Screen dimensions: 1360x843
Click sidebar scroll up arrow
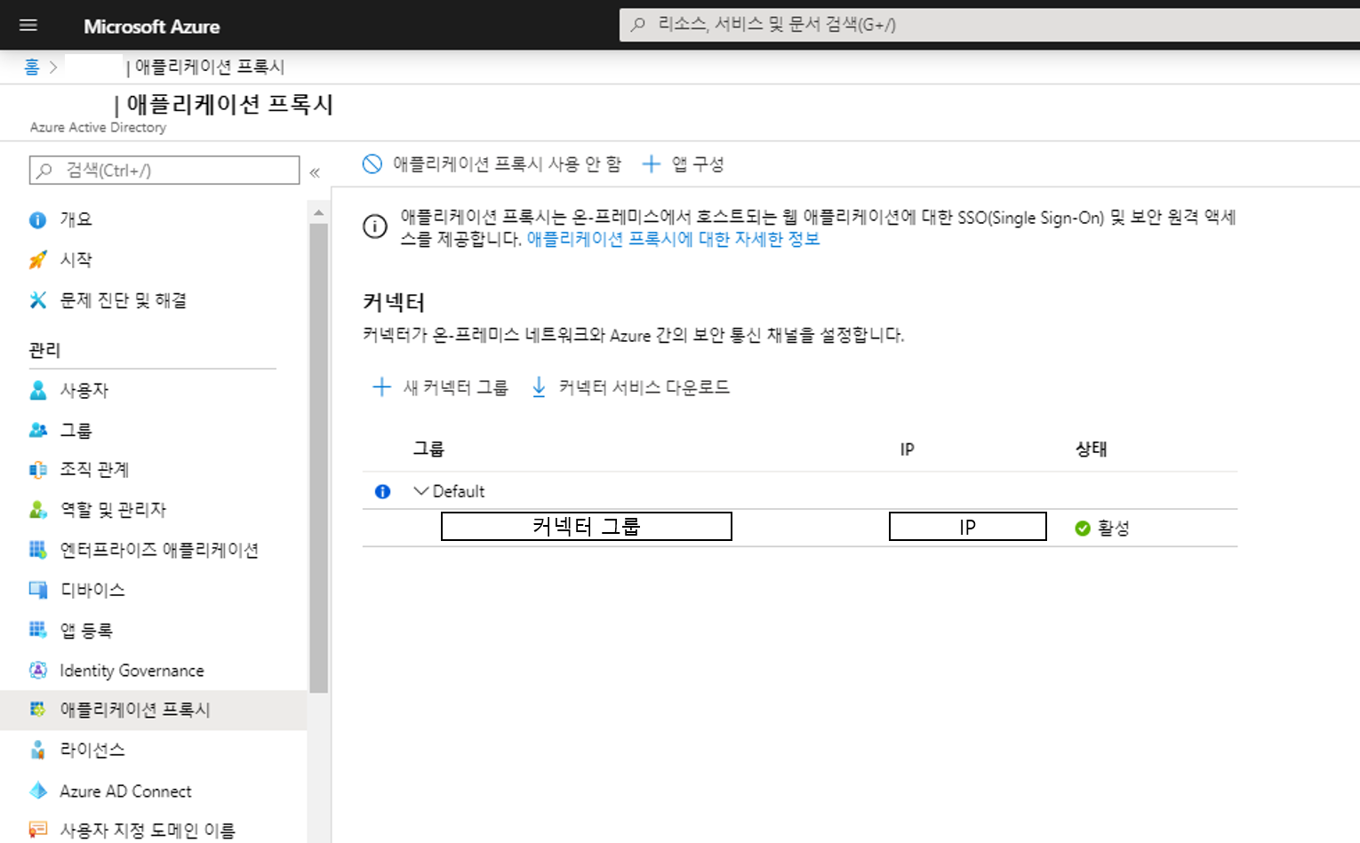point(318,213)
